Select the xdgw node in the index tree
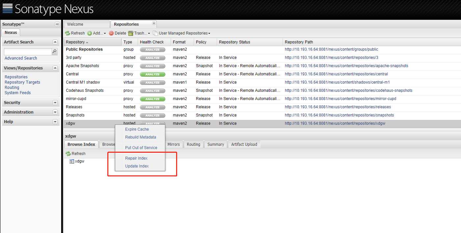This screenshot has height=233, width=461. coord(80,161)
